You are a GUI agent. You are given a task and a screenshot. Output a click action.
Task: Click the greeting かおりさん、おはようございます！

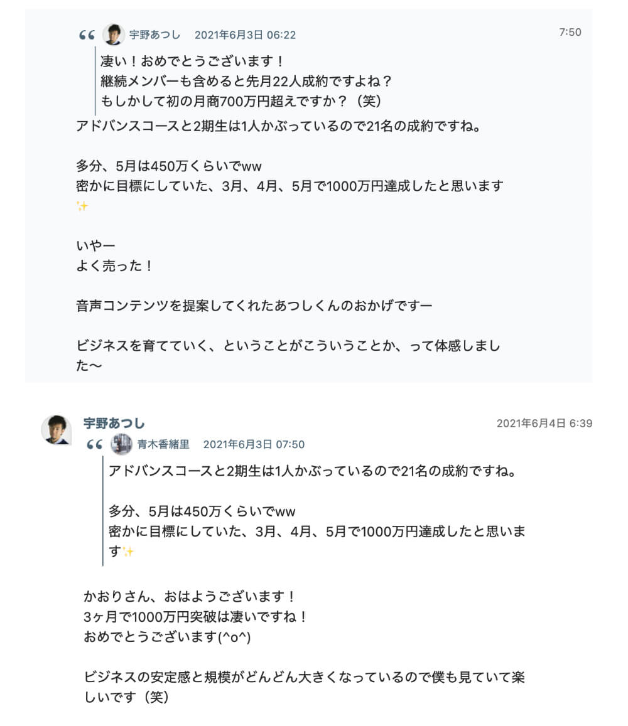click(x=189, y=595)
